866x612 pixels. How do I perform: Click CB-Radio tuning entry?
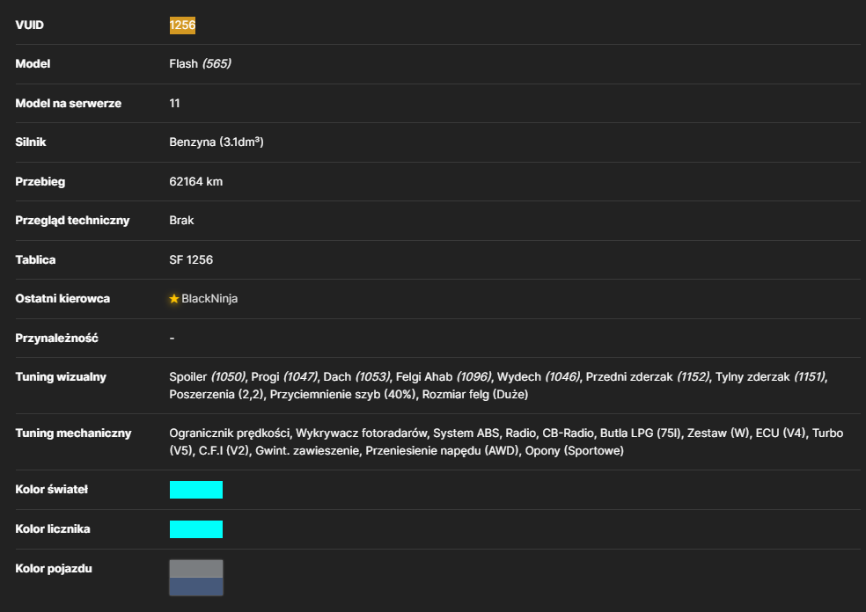pos(568,433)
